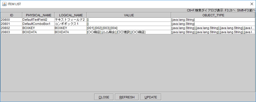256x102 pixels.
Task: Click the PHYSICAL_NAME column header
Action: pyautogui.click(x=38, y=15)
